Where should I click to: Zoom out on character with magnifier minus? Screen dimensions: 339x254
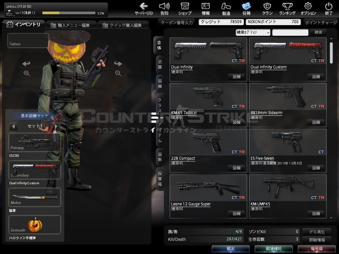118,73
